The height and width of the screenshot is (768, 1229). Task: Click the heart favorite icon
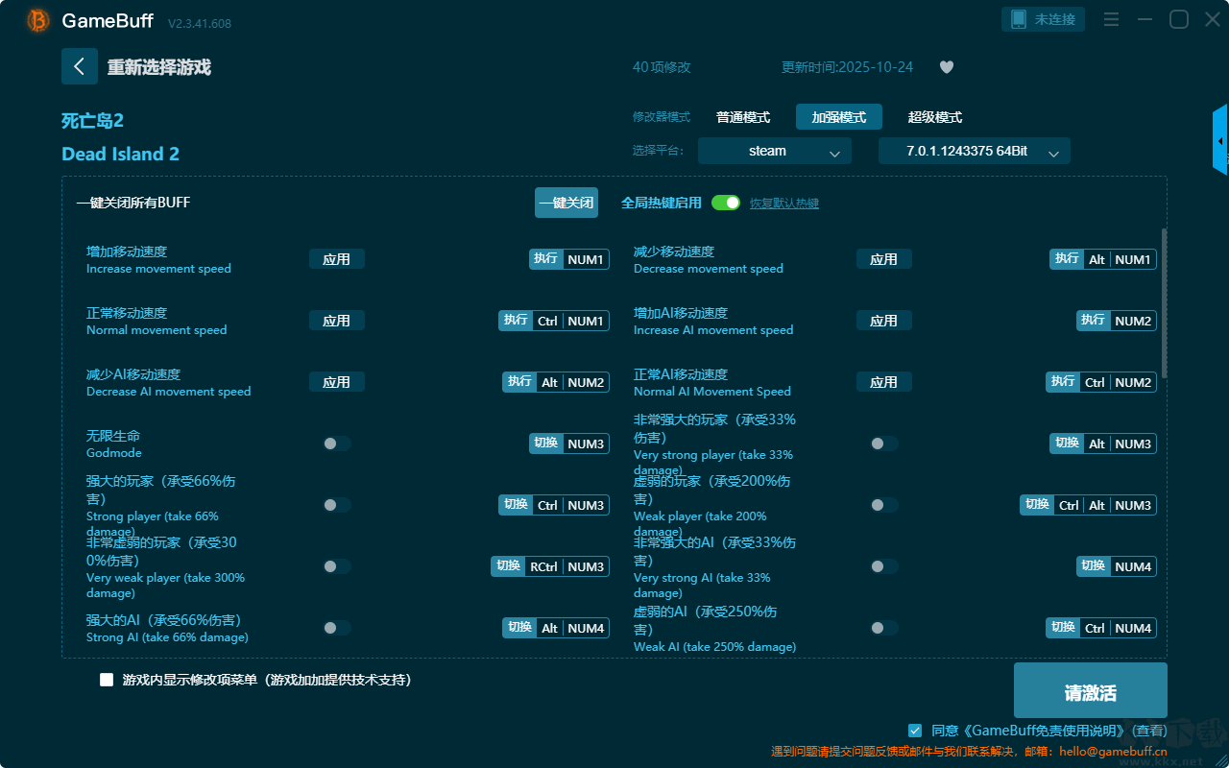[x=946, y=67]
